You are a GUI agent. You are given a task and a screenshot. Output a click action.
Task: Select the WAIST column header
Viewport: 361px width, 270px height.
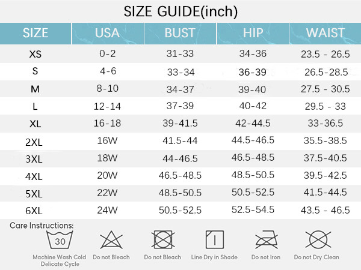click(x=325, y=33)
